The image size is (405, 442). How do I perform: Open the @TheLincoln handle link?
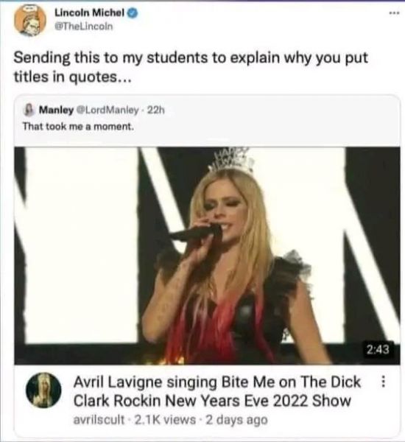[83, 27]
